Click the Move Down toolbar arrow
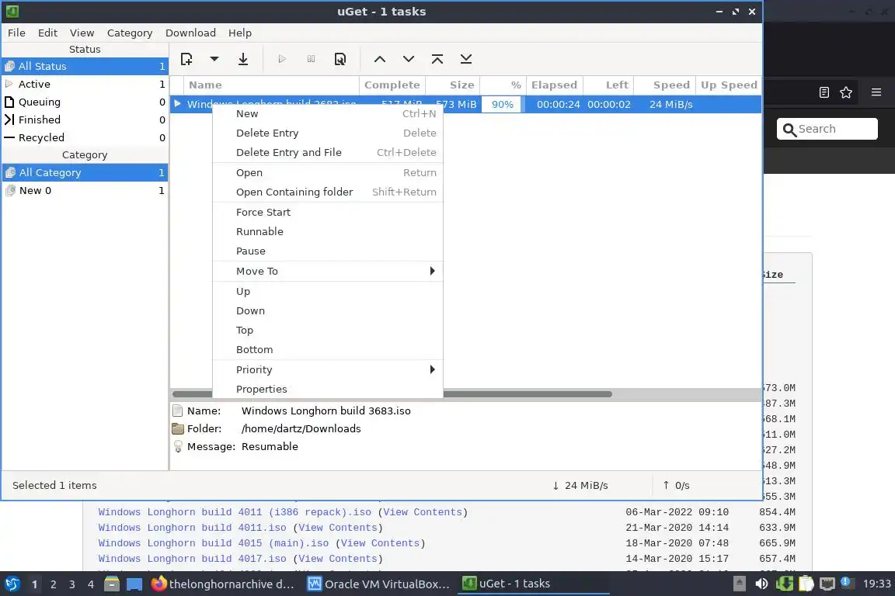Image resolution: width=895 pixels, height=596 pixels. (409, 59)
